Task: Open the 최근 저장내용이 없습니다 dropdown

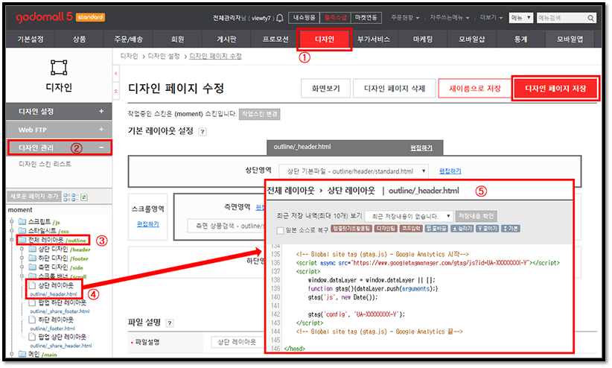Action: coord(409,216)
